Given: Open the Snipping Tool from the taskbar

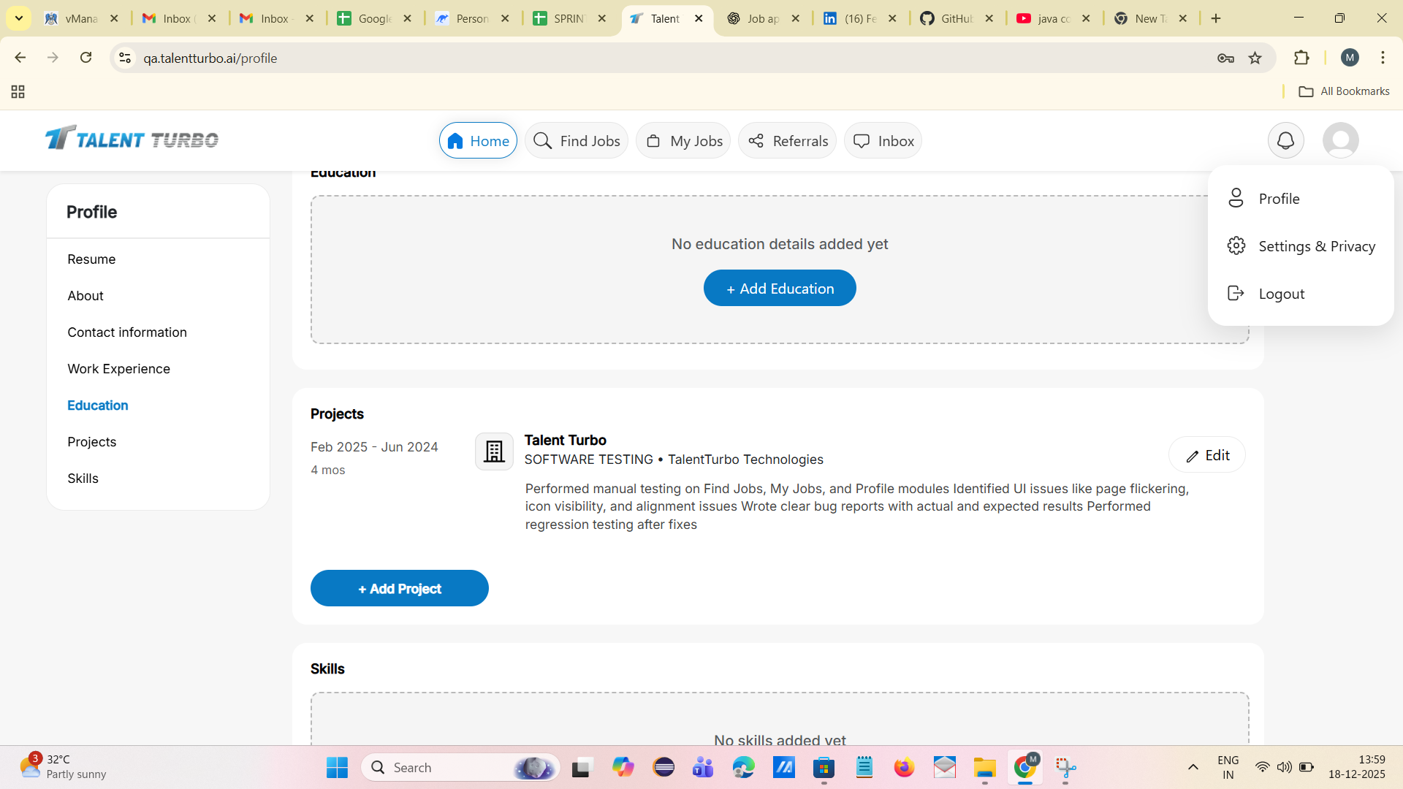Looking at the screenshot, I should pyautogui.click(x=1065, y=767).
